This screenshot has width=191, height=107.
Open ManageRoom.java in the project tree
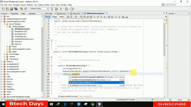point(21,32)
